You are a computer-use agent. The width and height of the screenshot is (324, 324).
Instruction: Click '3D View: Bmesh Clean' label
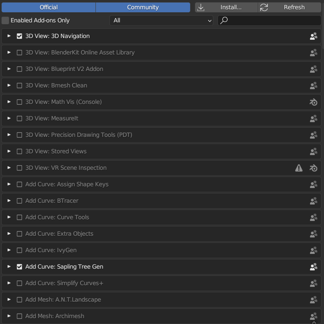point(56,86)
